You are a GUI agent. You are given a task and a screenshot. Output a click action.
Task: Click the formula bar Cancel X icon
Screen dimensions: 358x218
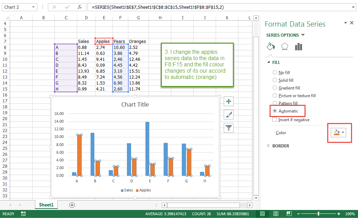point(54,7)
